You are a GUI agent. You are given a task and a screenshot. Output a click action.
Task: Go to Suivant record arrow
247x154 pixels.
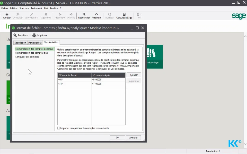[x=71, y=14]
